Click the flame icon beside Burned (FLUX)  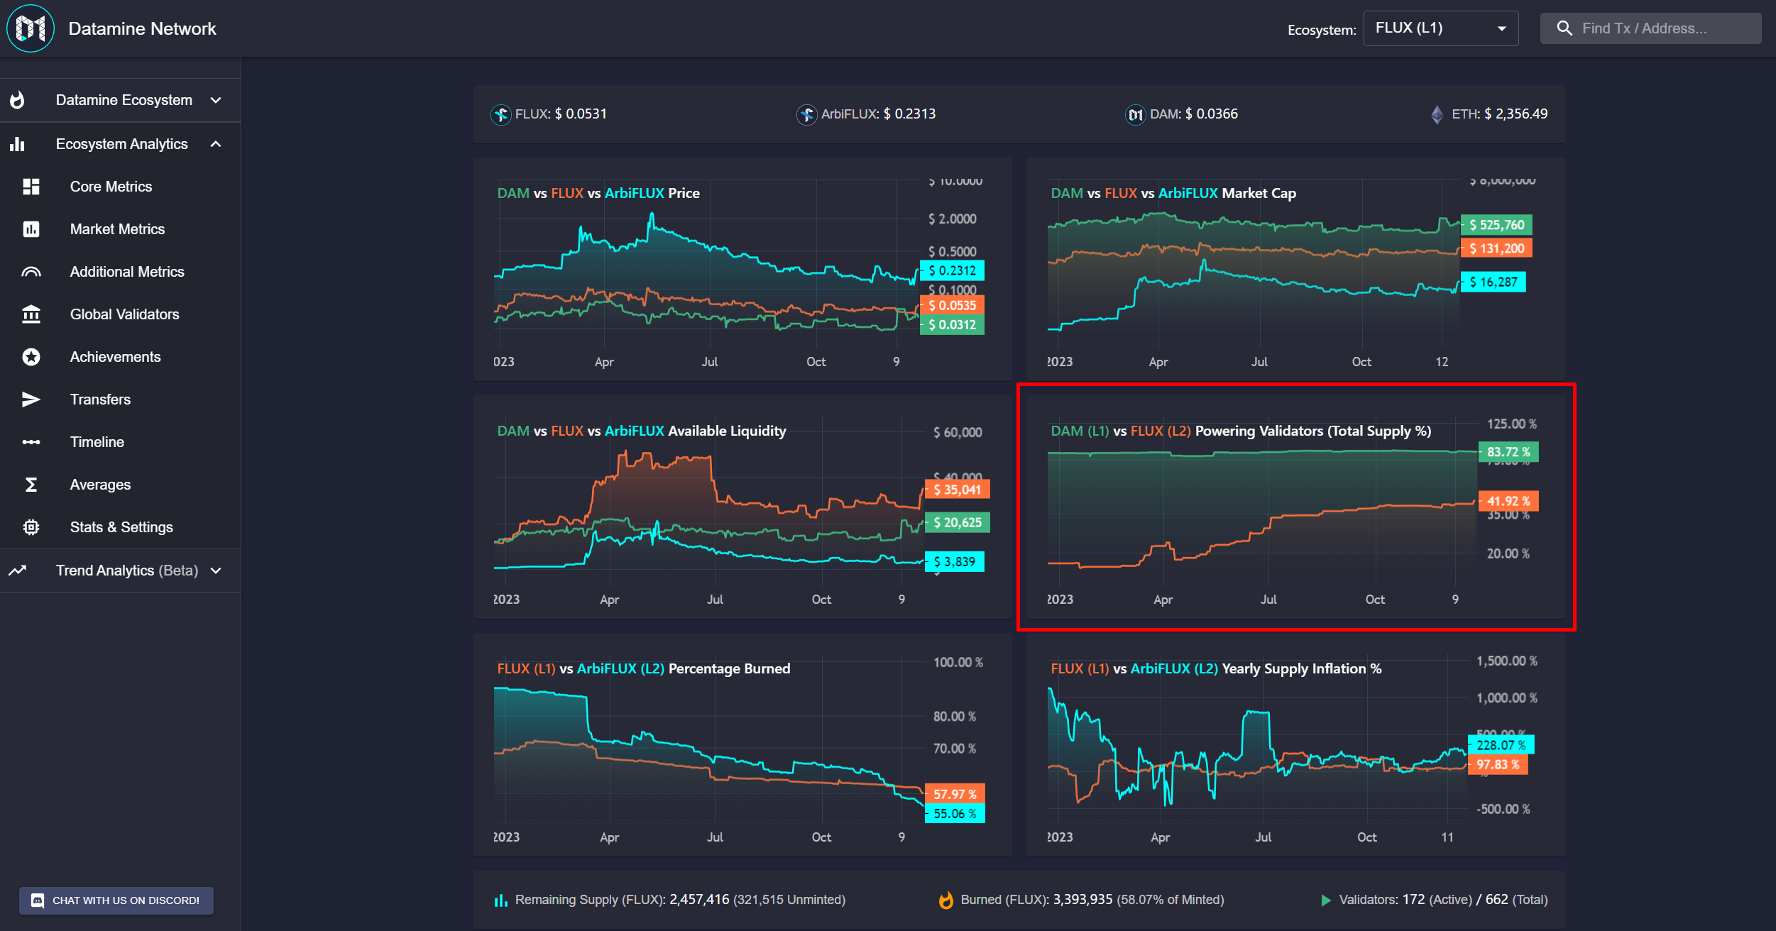[x=946, y=900]
